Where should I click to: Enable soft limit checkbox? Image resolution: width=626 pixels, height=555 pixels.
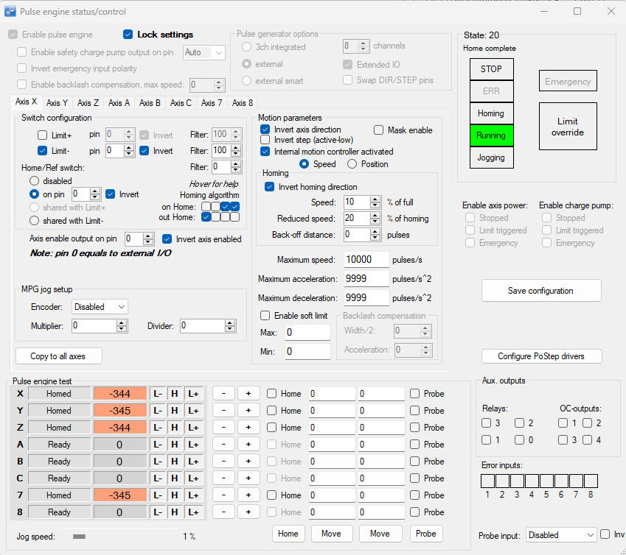click(265, 316)
